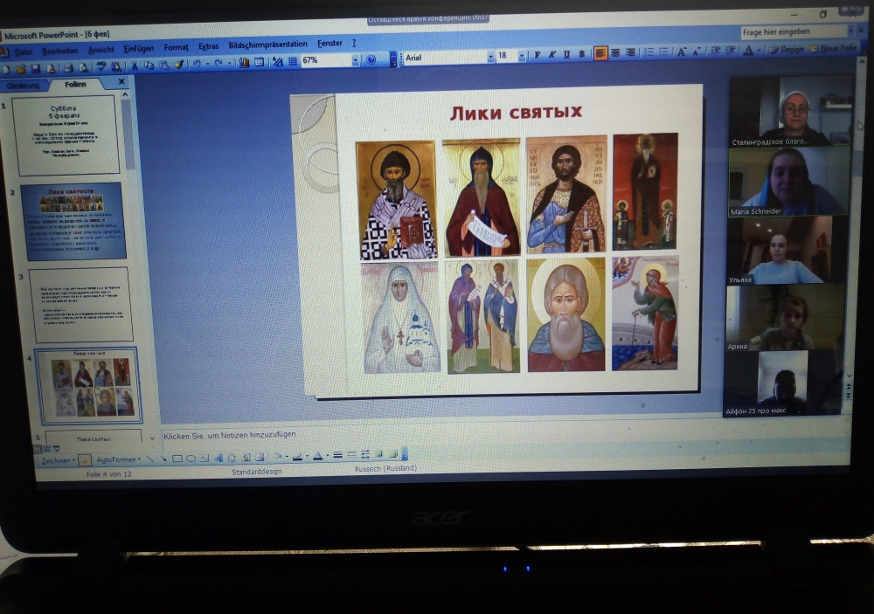This screenshot has width=874, height=614.
Task: Click the font color A on formatting toolbar
Action: click(x=749, y=50)
